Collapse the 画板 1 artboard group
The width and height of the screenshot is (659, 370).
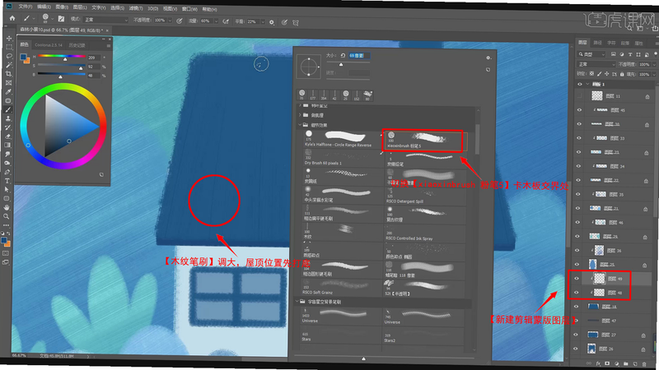point(587,85)
